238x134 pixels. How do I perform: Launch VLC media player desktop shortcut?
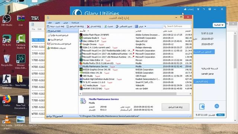[7, 122]
